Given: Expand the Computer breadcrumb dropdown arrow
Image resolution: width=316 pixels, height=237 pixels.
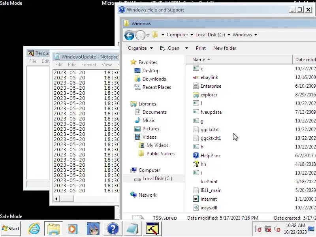Looking at the screenshot, I should (192, 35).
